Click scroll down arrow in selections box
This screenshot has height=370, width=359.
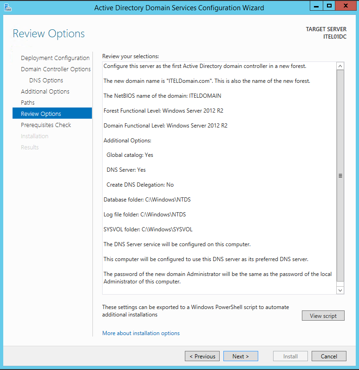[x=340, y=290]
